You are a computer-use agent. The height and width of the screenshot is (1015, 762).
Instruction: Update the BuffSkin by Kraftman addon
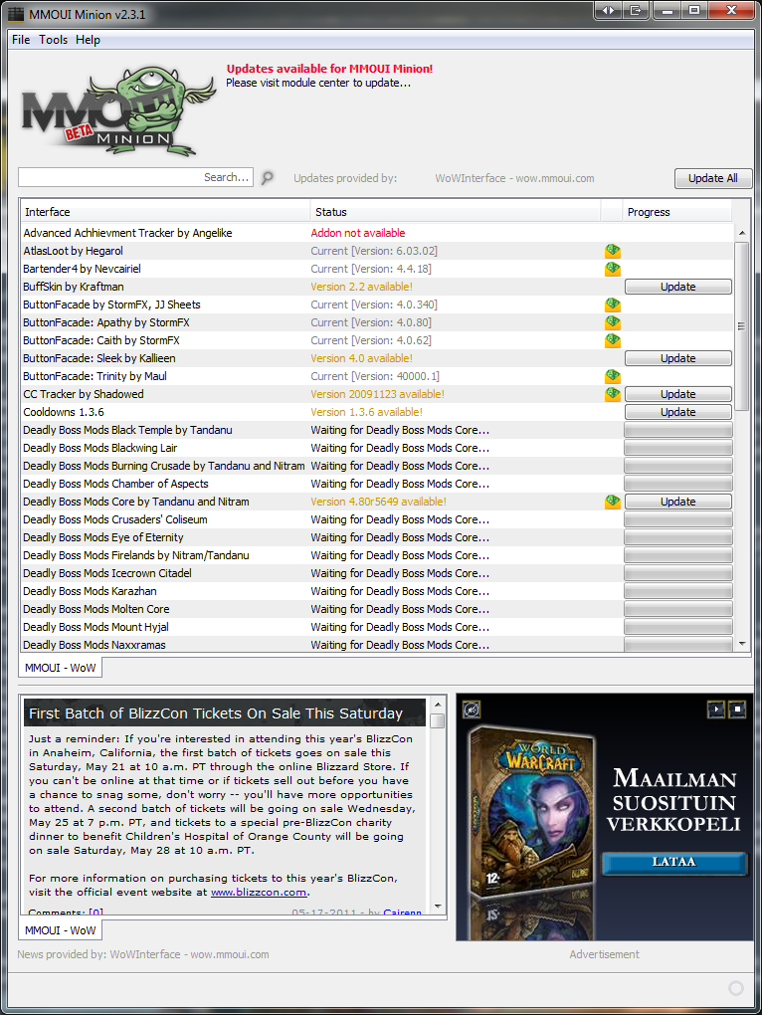(677, 287)
